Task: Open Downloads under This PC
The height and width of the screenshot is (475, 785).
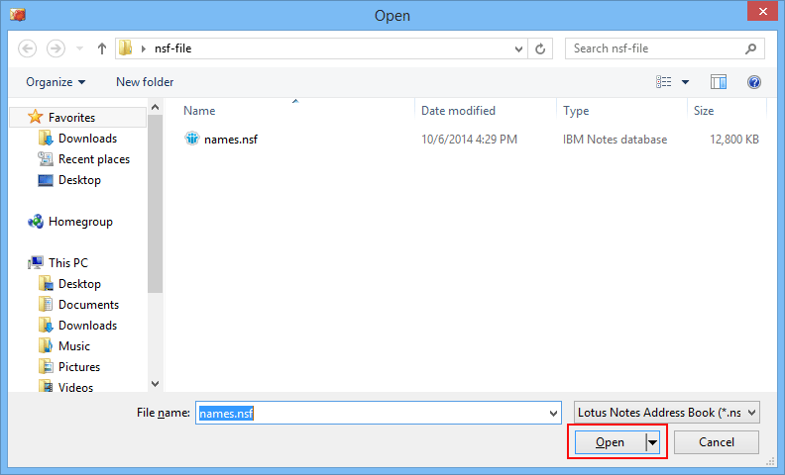Action: (x=87, y=326)
